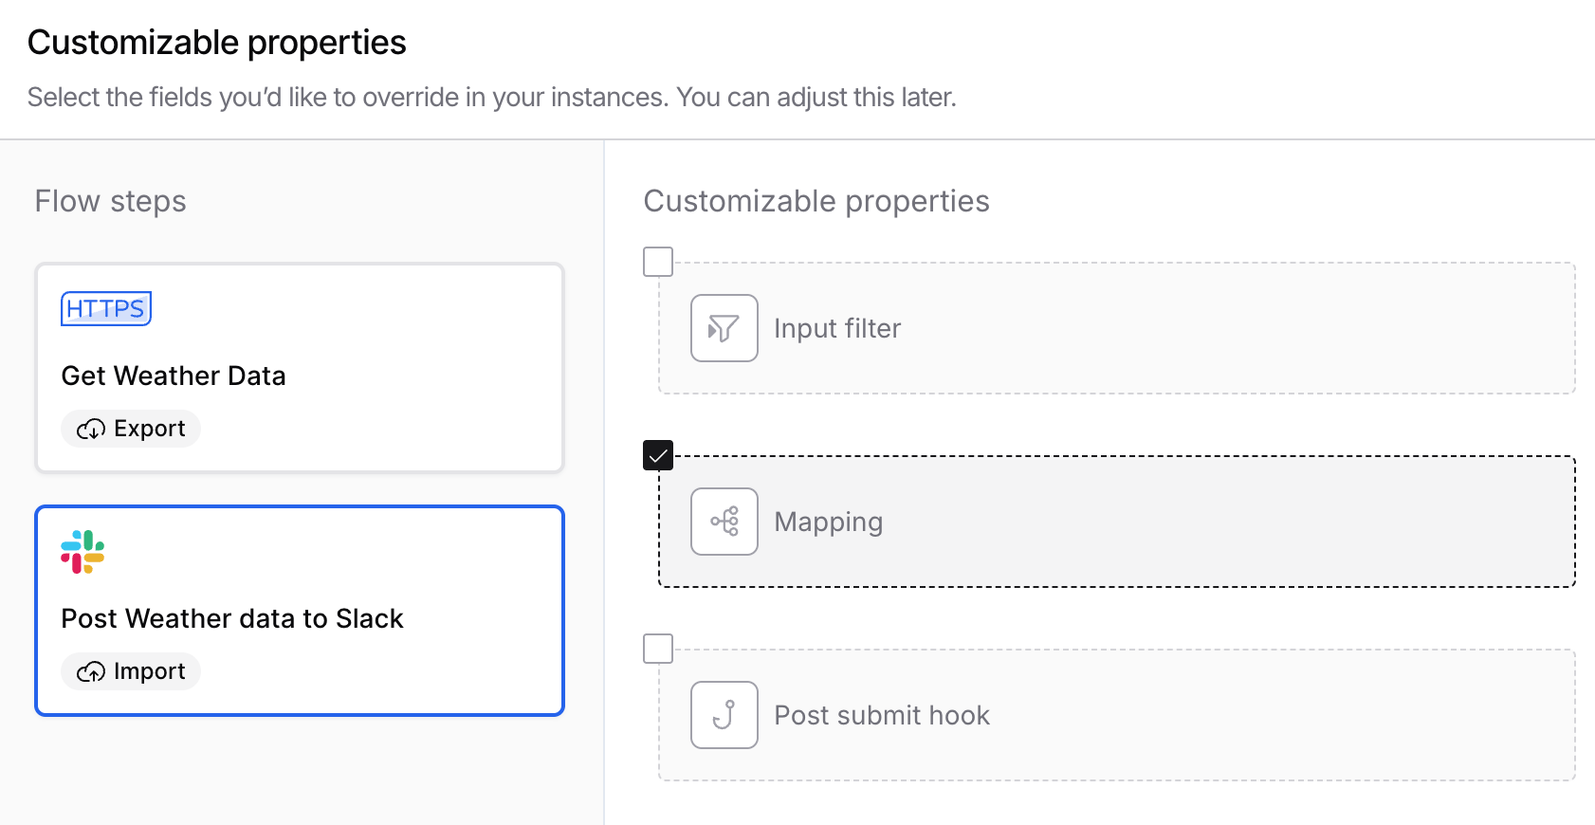Click the Input filter funnel icon
Viewport: 1595px width, 825px height.
point(724,328)
